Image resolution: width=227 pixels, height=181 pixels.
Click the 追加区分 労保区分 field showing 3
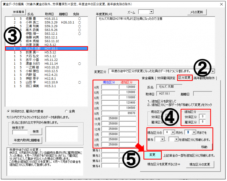[x=202, y=117]
